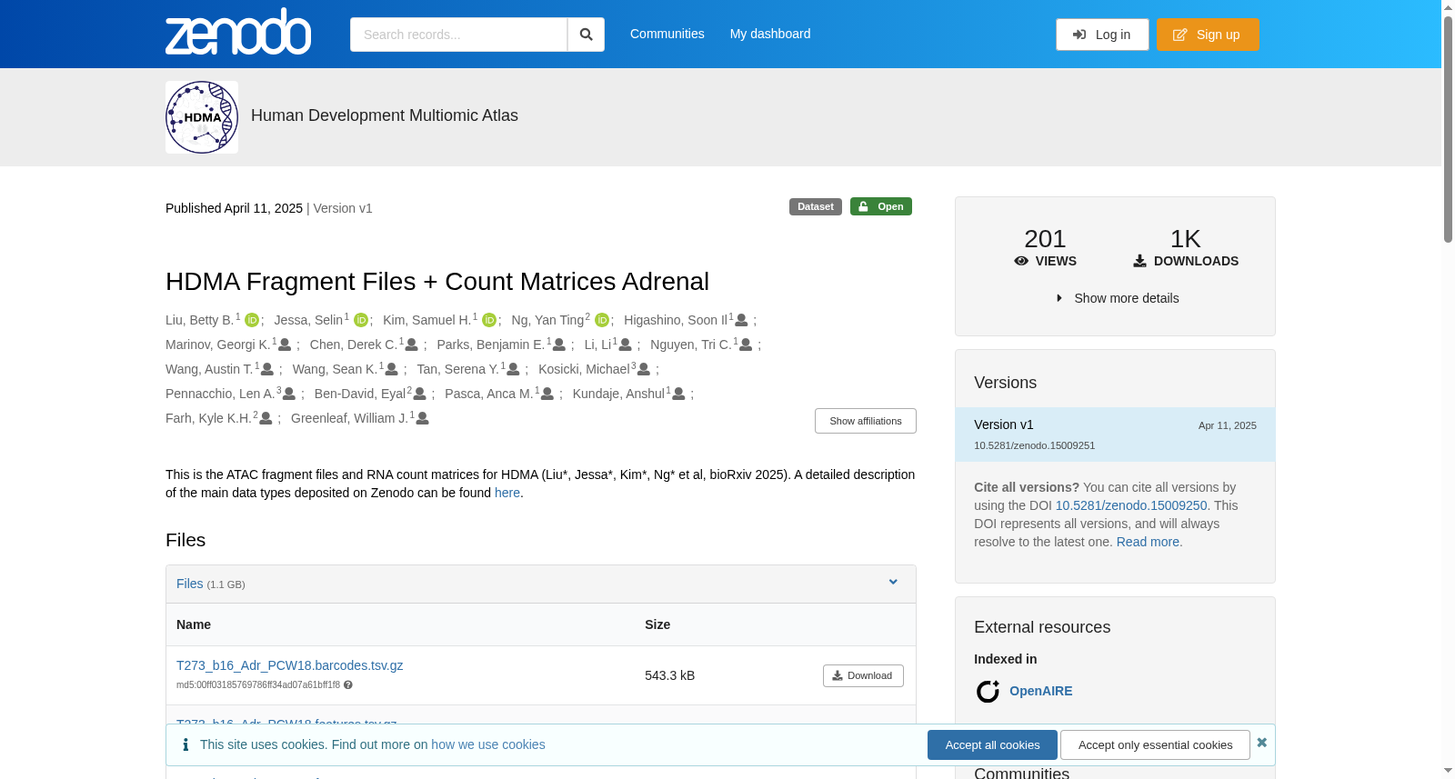Click the person icon beside Chen, Derek C.

click(x=412, y=345)
